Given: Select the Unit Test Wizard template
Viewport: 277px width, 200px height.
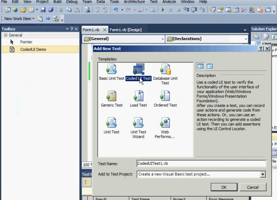Looking at the screenshot, I should coord(138,128).
